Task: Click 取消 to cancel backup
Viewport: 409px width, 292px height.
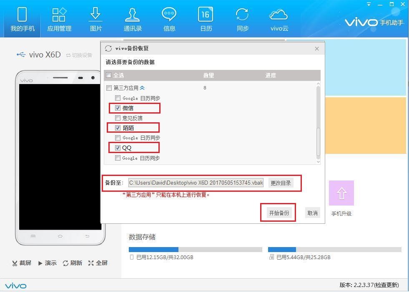Action: point(313,213)
